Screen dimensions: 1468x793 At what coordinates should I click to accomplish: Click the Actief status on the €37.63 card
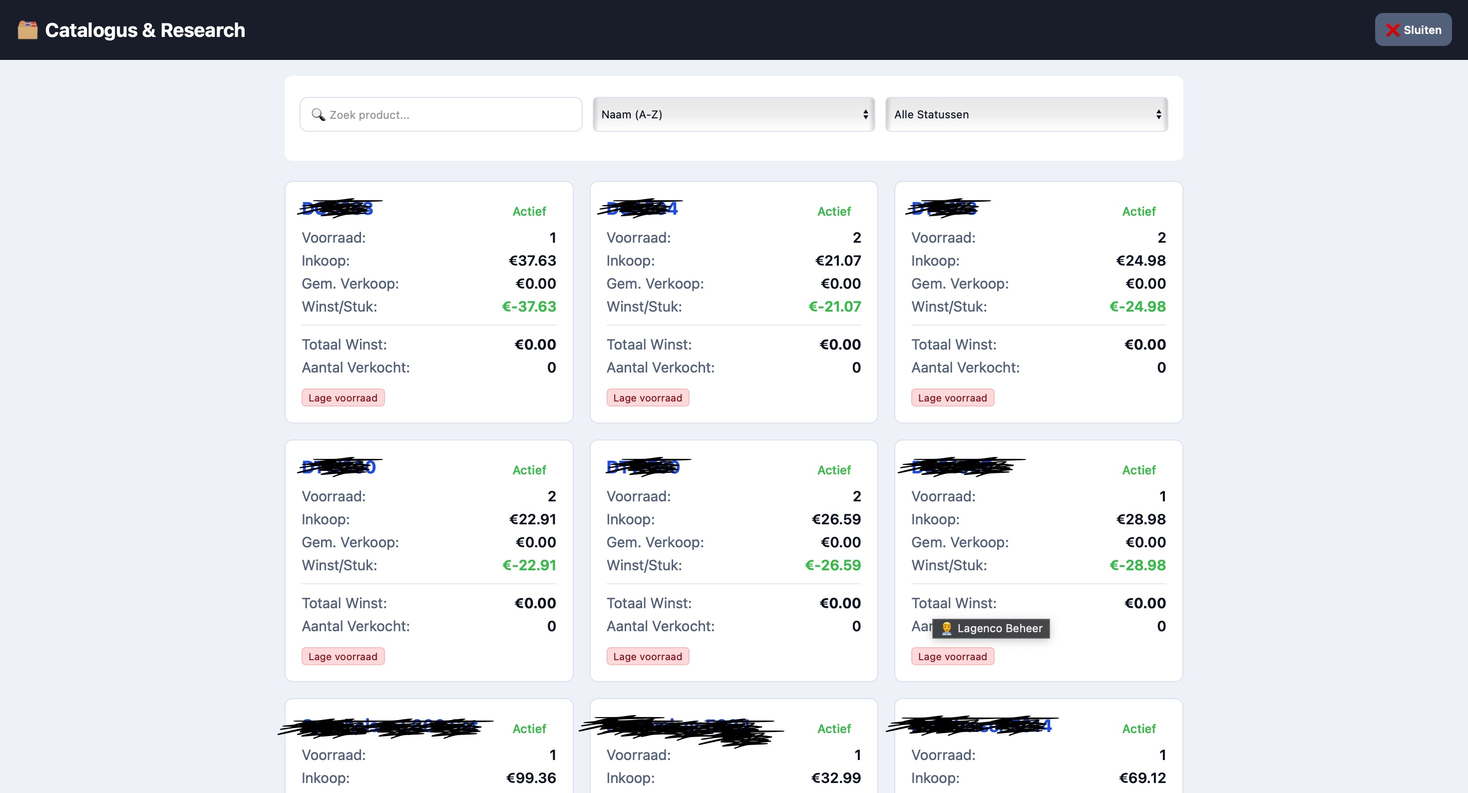tap(529, 212)
